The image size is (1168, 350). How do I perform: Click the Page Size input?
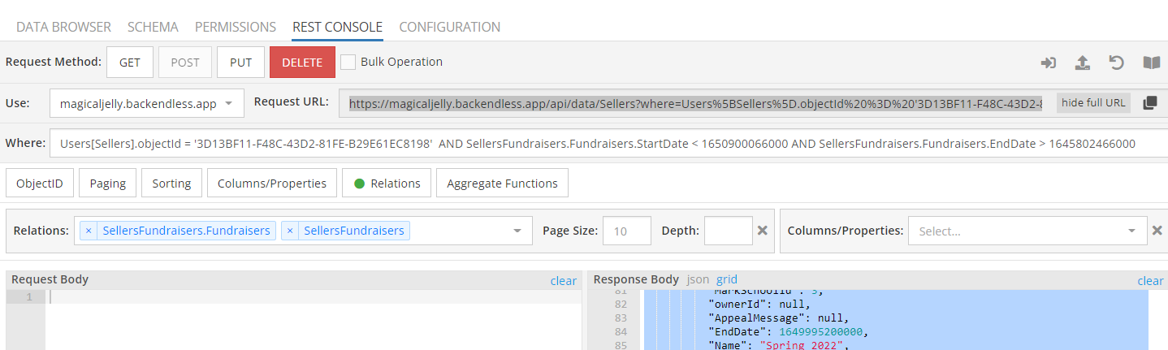[x=627, y=231]
